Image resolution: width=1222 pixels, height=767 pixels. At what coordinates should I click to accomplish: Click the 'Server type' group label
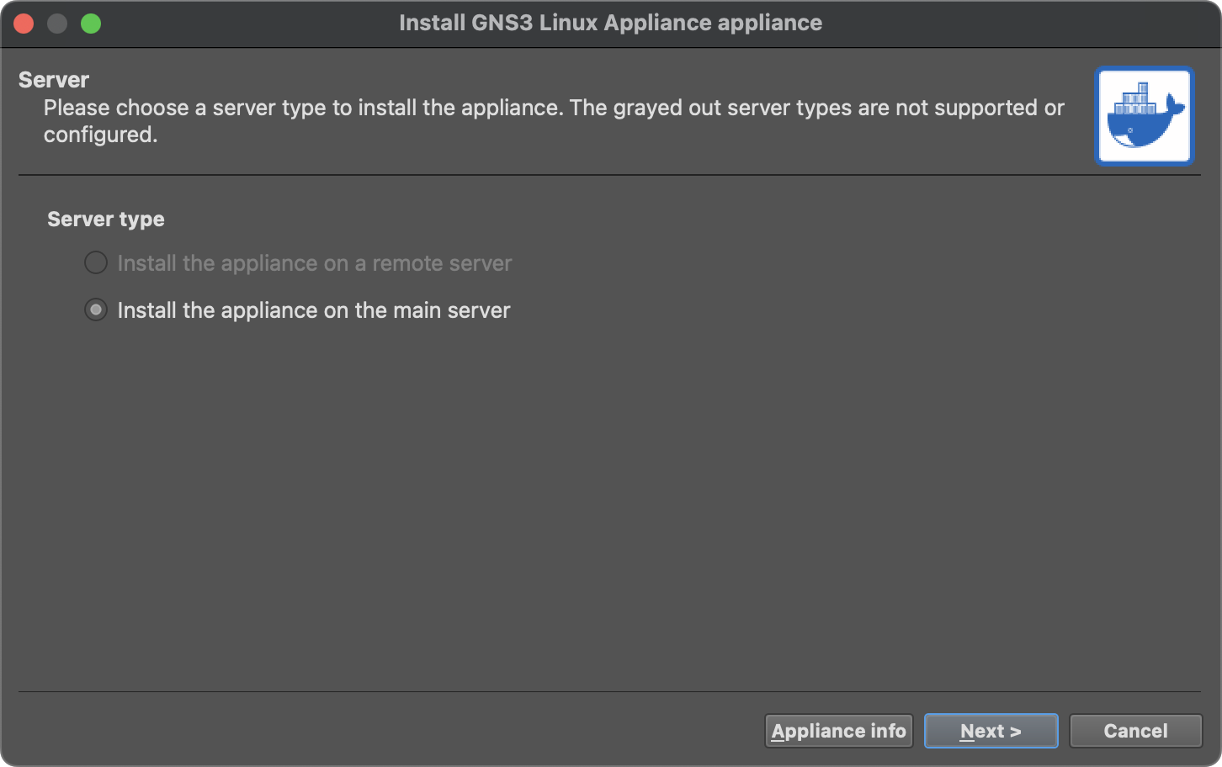[x=106, y=220]
